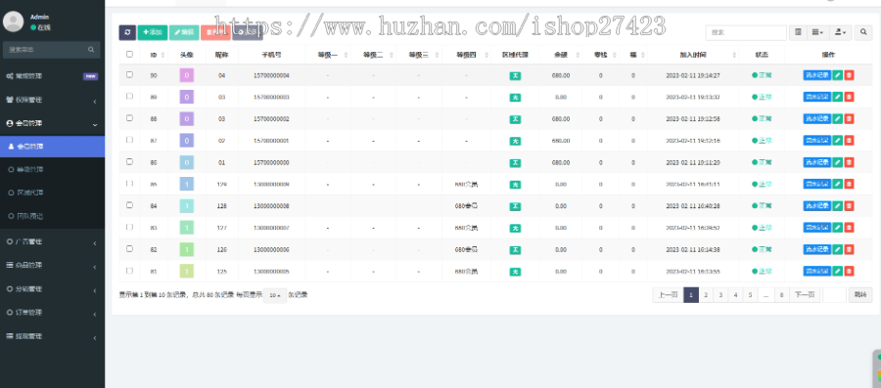Select the highlighted member management submenu
Viewport: 881px width, 388px height.
[52, 147]
